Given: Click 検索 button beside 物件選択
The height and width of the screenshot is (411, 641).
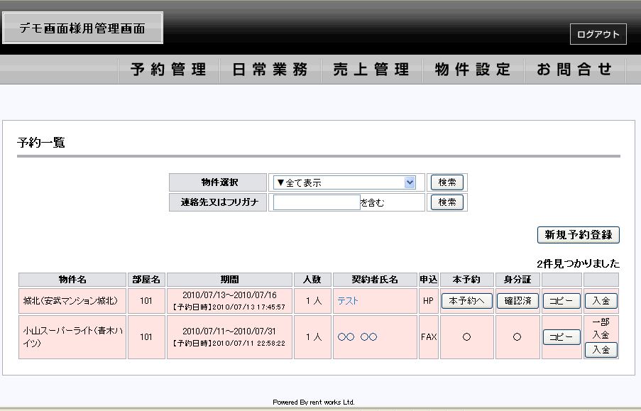Looking at the screenshot, I should (x=446, y=182).
